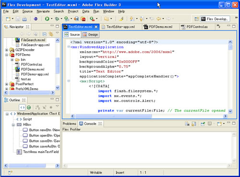Image resolution: width=240 pixels, height=177 pixels.
Task: Click Outline horizontal scroll right arrow
Action: [58, 166]
